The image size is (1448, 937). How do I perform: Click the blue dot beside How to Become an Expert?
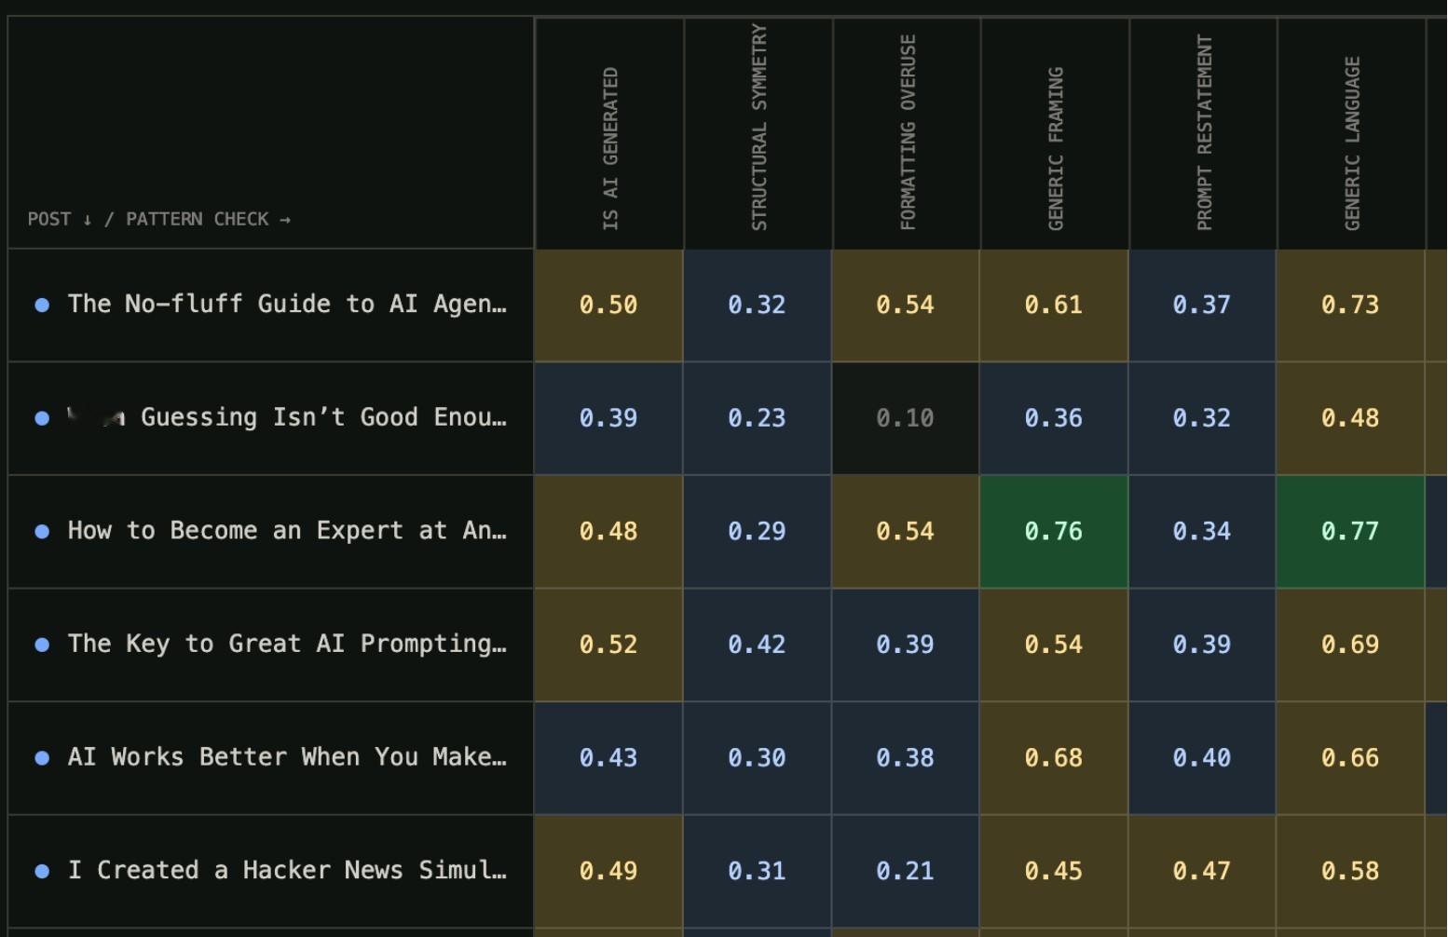[x=42, y=532]
